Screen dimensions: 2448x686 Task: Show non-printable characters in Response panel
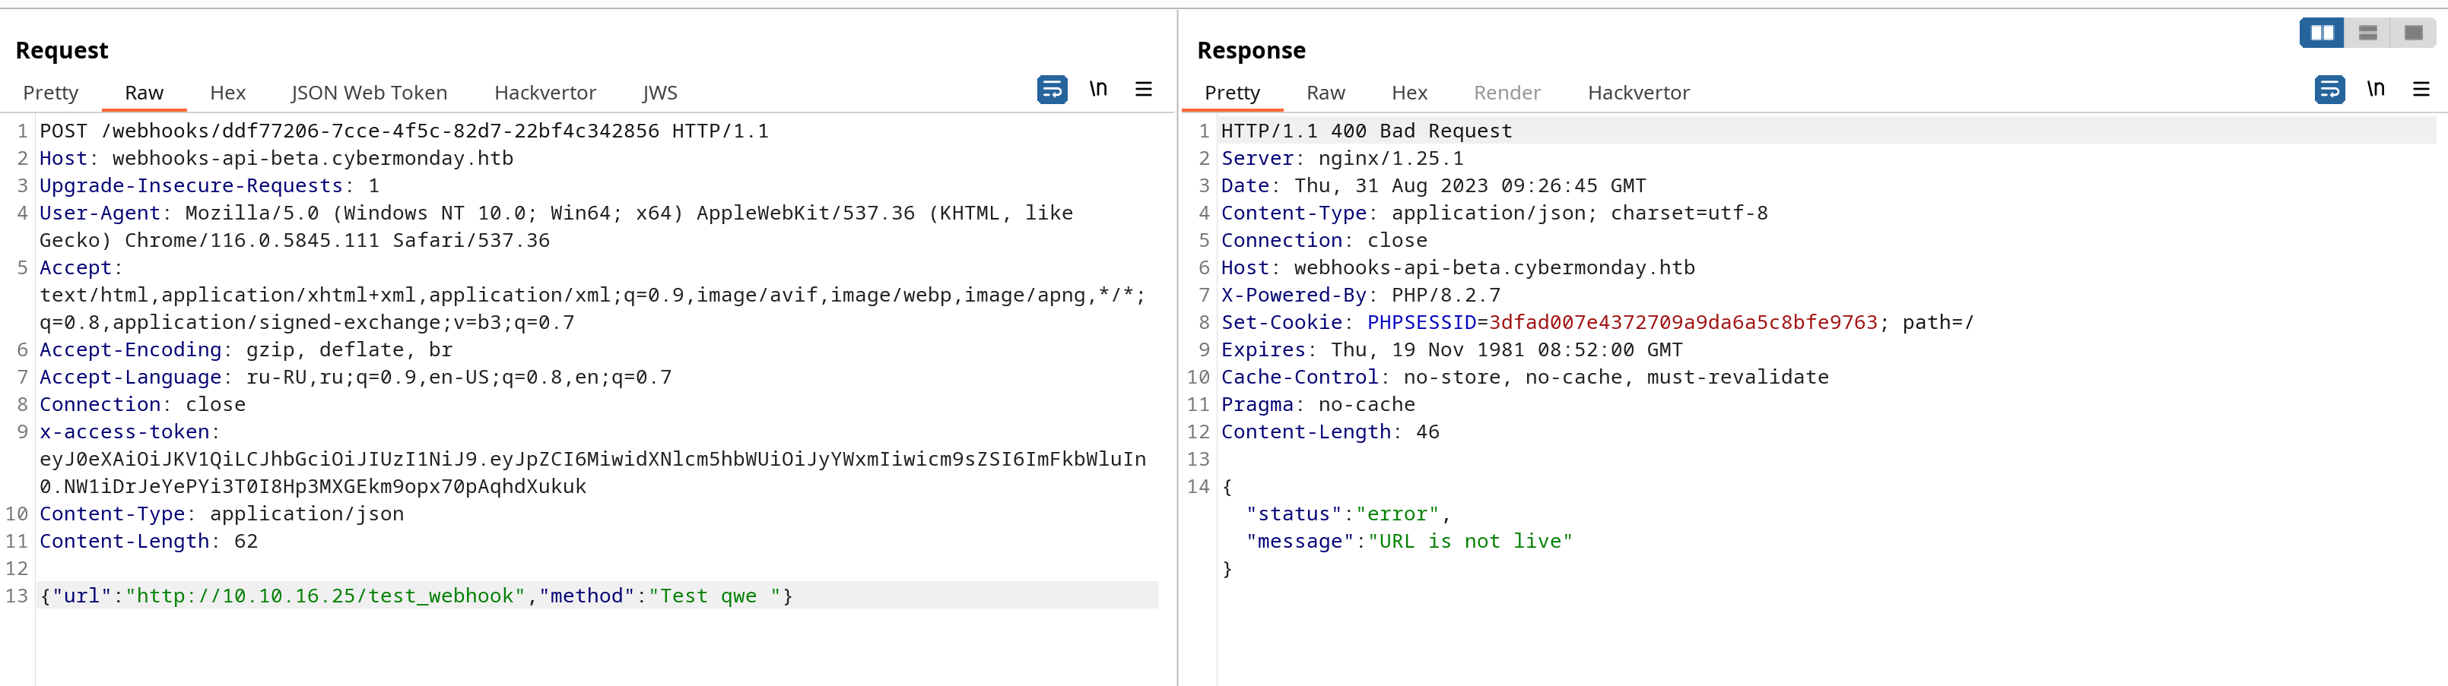pos(2376,89)
